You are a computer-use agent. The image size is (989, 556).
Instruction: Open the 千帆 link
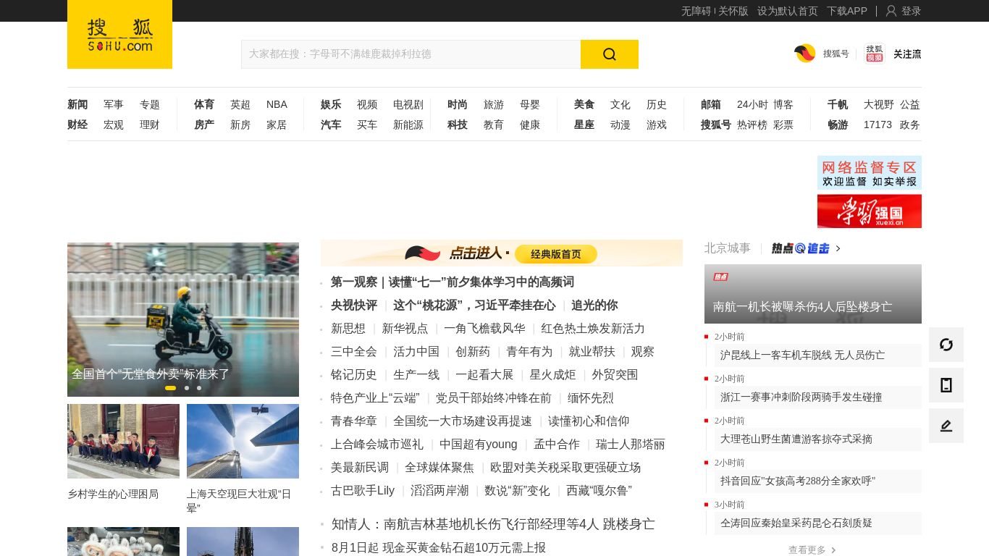click(838, 104)
